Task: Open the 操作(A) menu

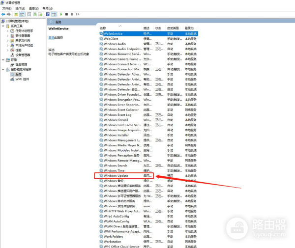Action: (20, 8)
